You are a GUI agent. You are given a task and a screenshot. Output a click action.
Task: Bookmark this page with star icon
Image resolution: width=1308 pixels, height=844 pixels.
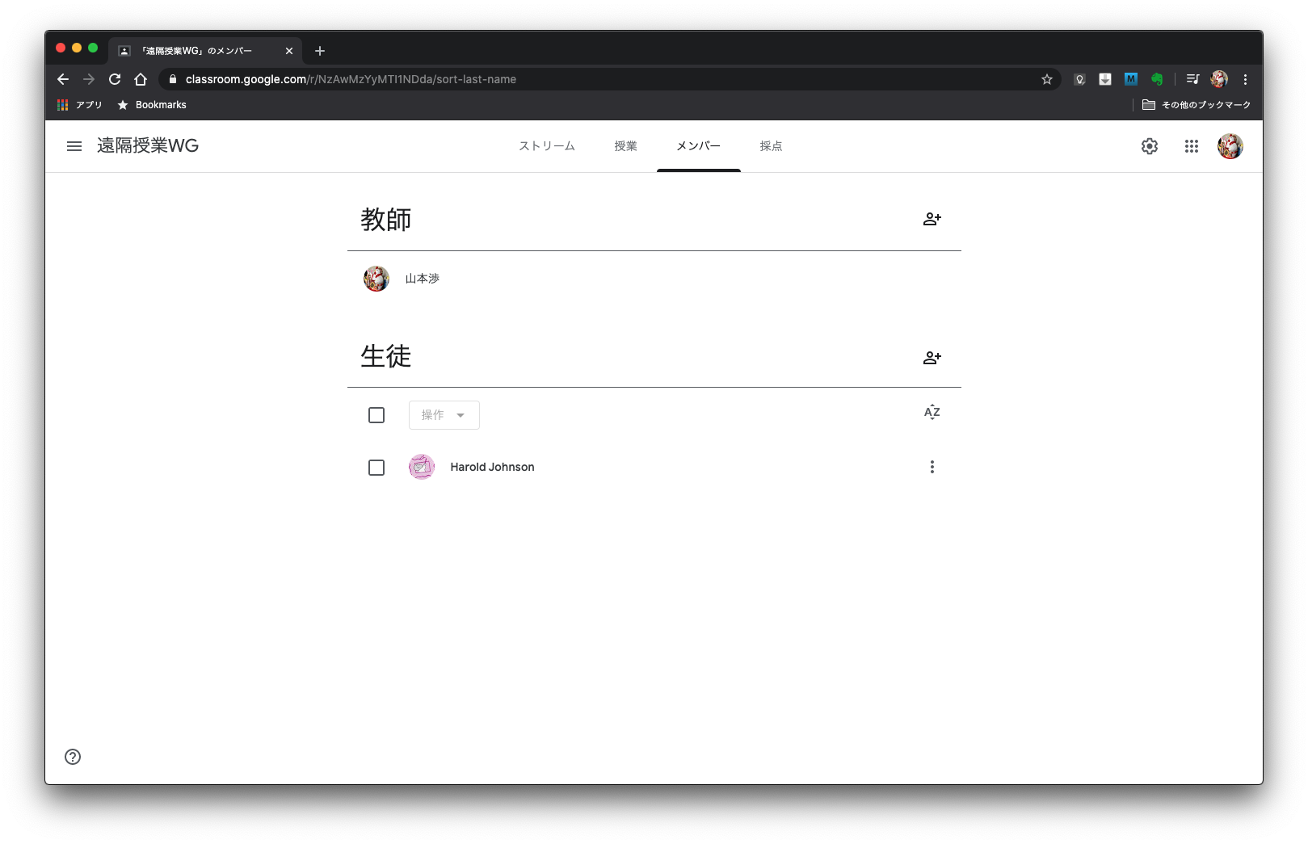1046,79
